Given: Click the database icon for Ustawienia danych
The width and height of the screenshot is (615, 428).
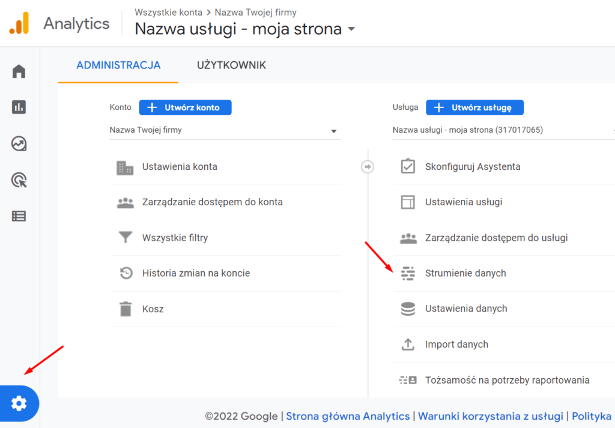Looking at the screenshot, I should pyautogui.click(x=408, y=309).
